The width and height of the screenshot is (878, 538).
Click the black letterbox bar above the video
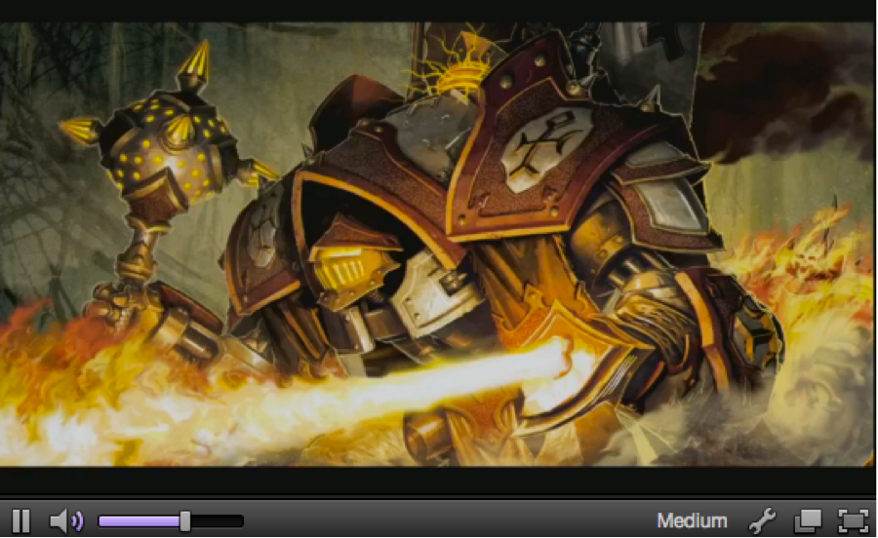point(439,11)
